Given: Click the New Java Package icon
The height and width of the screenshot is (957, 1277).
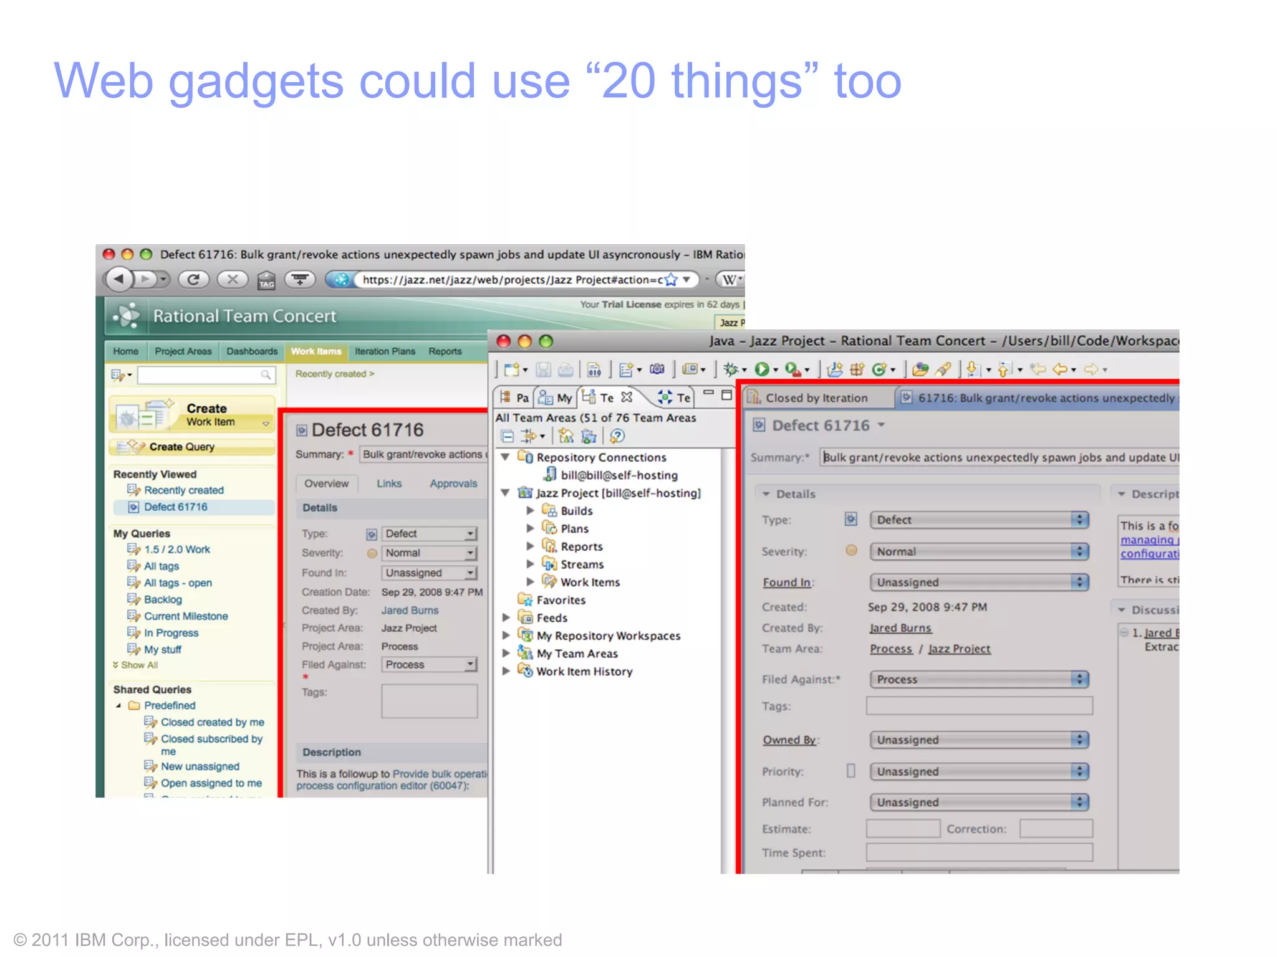Looking at the screenshot, I should point(857,369).
